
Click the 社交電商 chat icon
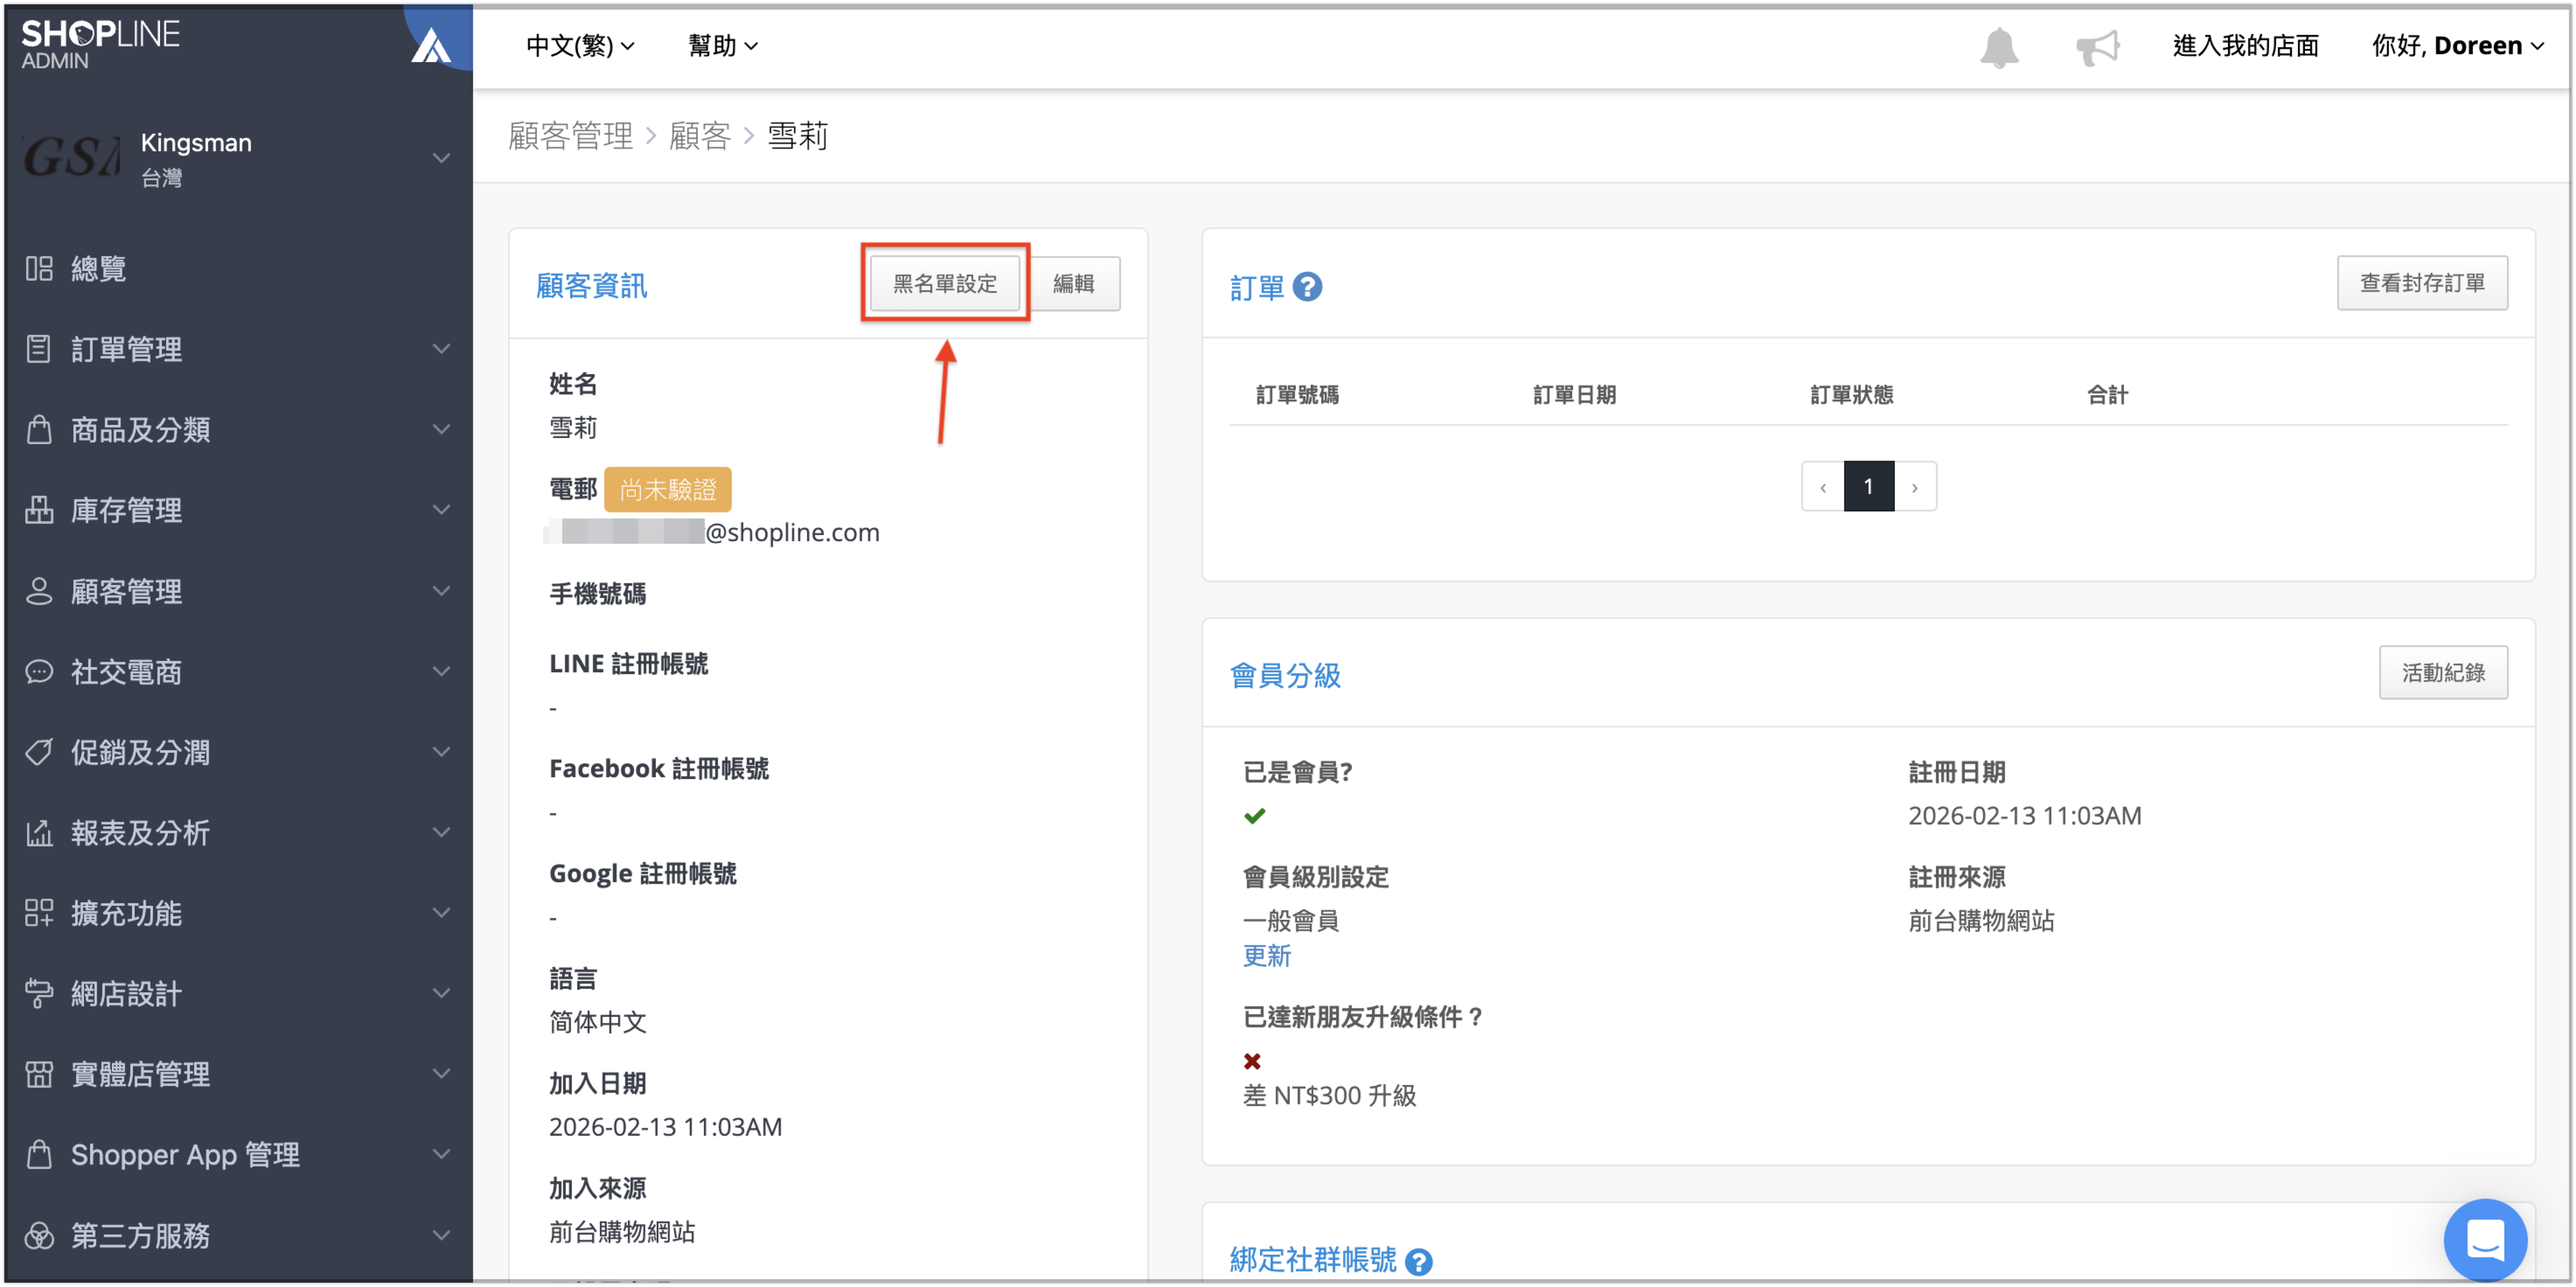tap(39, 671)
